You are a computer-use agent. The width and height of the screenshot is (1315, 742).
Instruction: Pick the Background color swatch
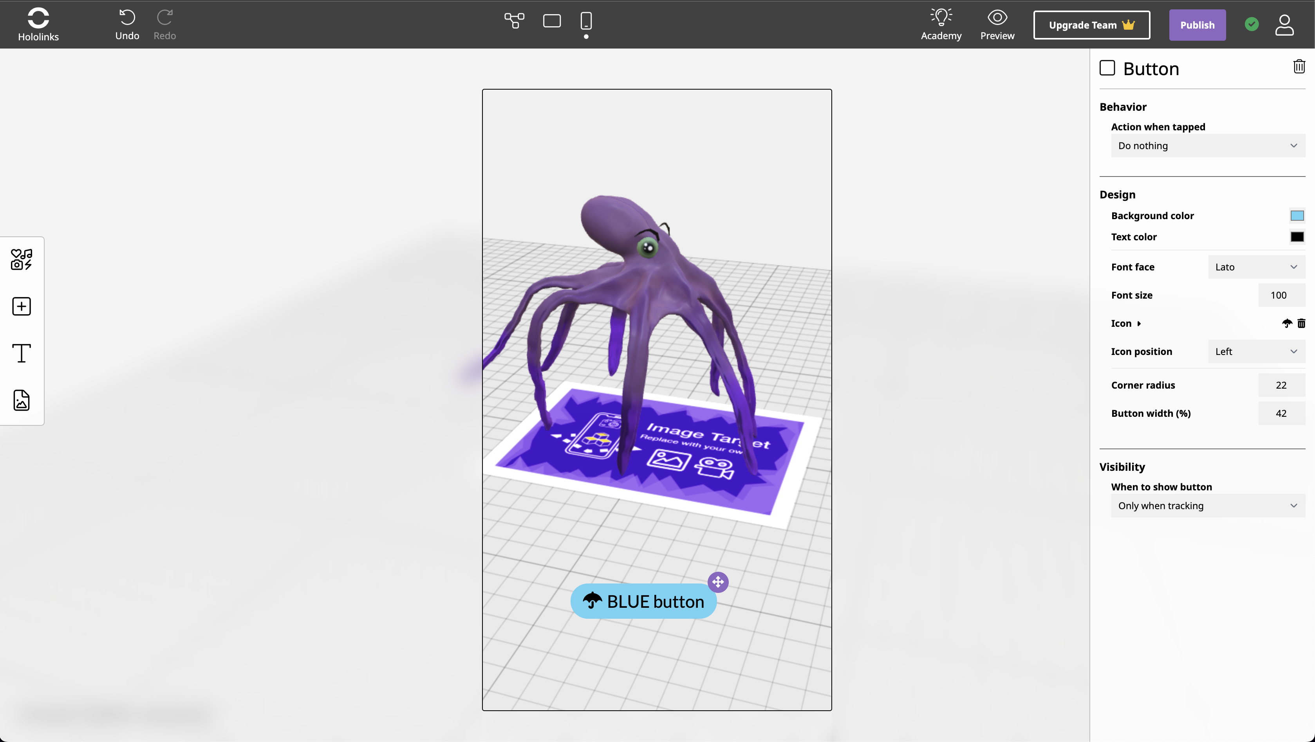(1297, 215)
